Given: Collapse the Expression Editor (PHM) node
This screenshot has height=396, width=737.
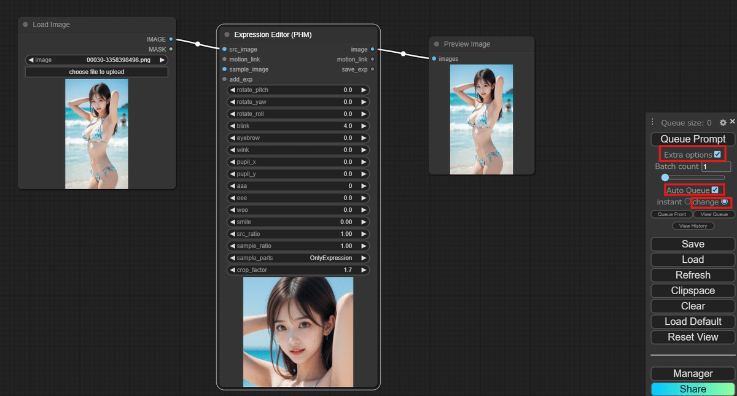Looking at the screenshot, I should (228, 35).
